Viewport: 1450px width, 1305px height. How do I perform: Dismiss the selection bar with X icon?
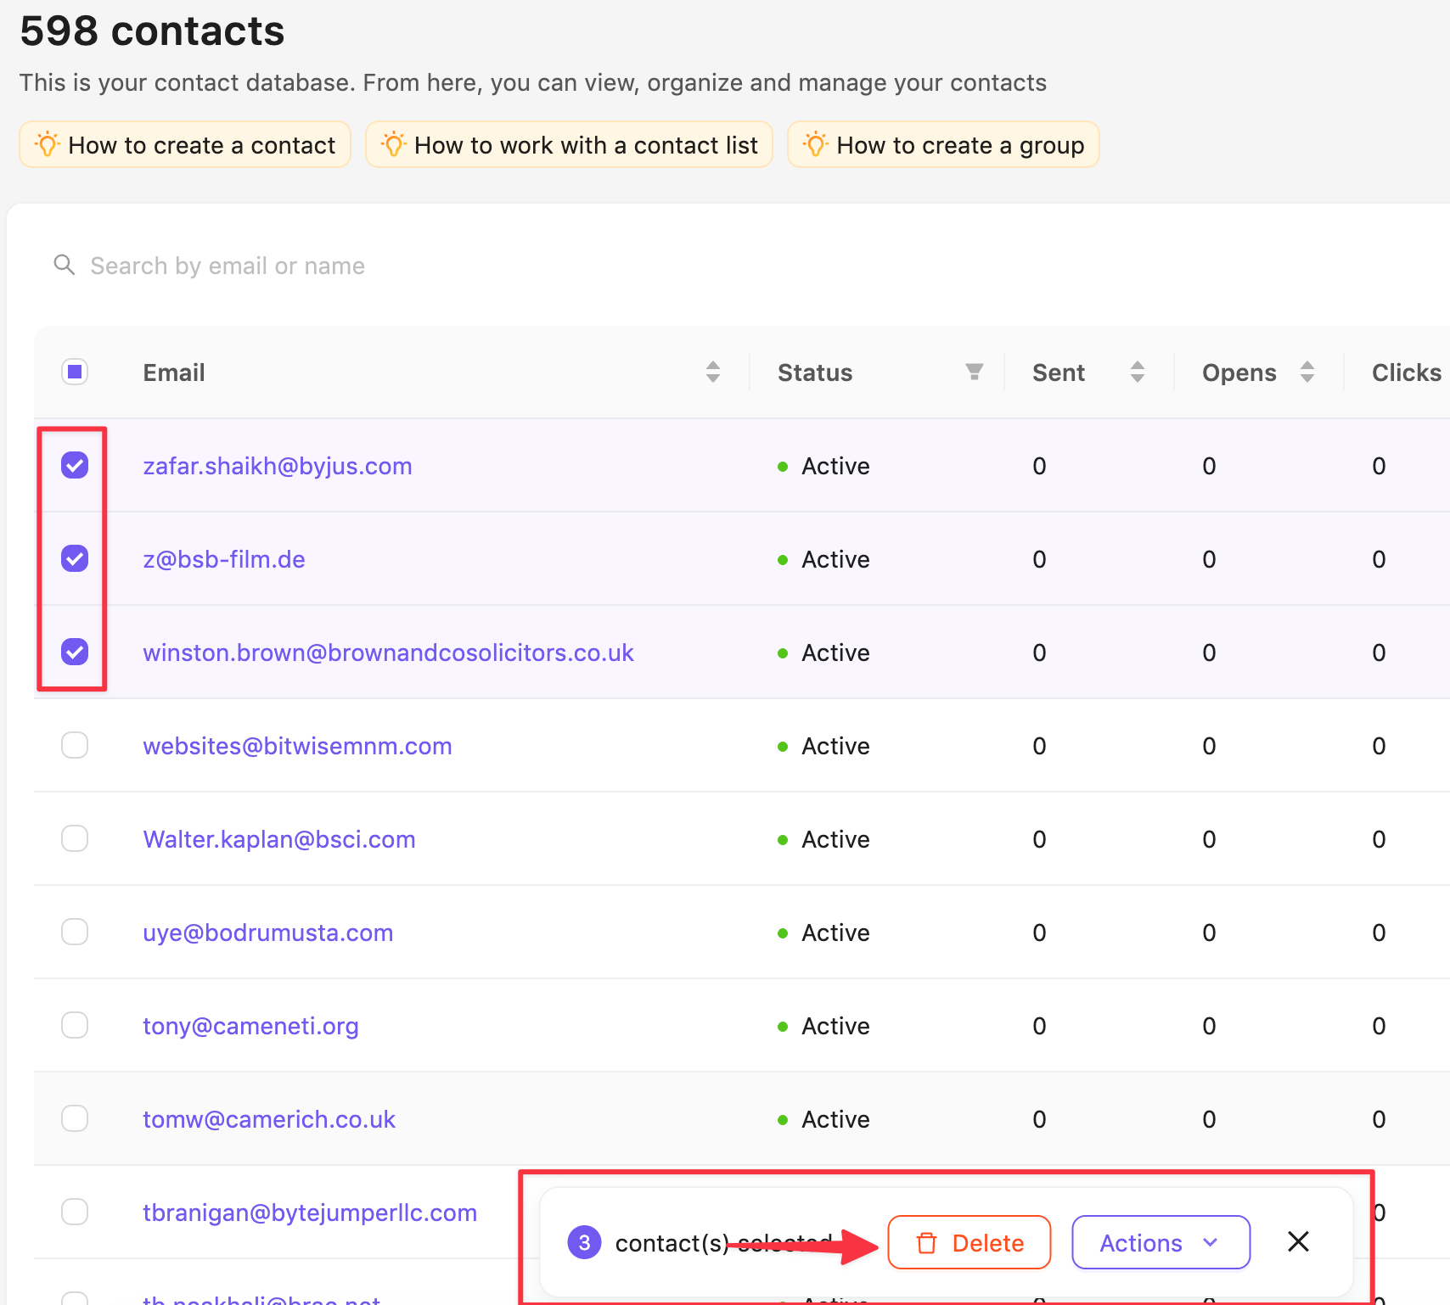1297,1242
